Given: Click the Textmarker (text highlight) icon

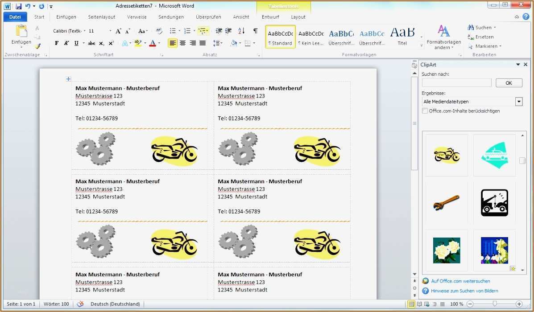Looking at the screenshot, I should (x=137, y=43).
